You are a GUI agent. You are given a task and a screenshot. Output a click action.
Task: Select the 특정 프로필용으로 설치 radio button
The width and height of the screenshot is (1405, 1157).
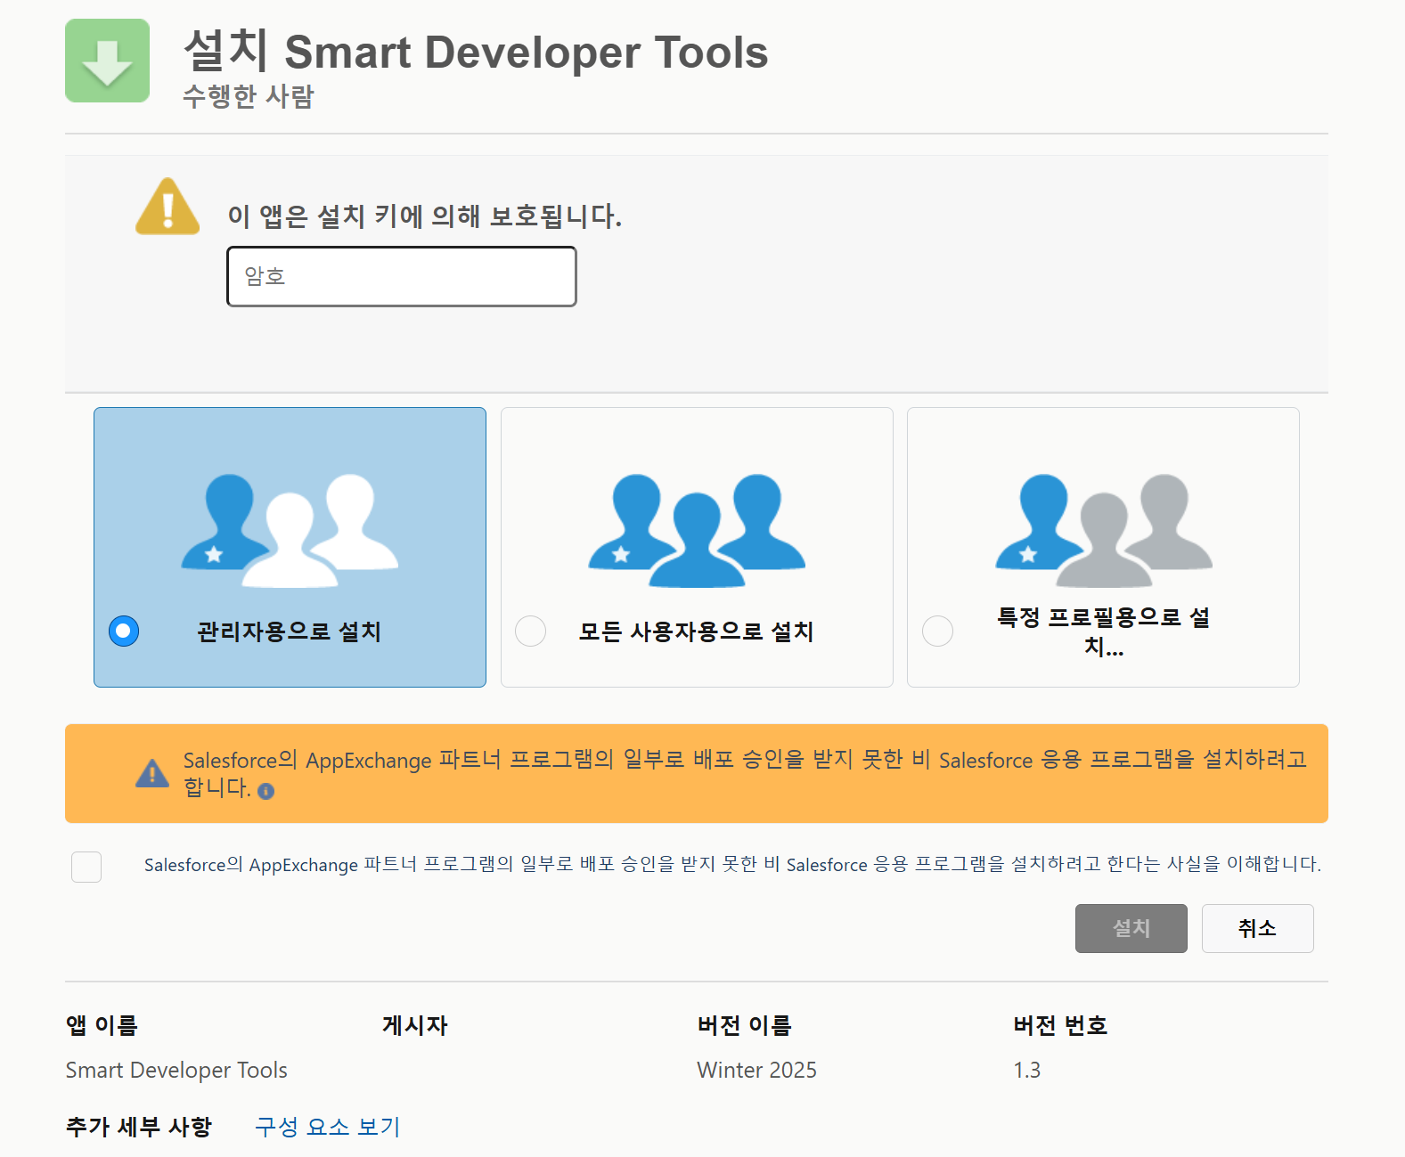937,631
